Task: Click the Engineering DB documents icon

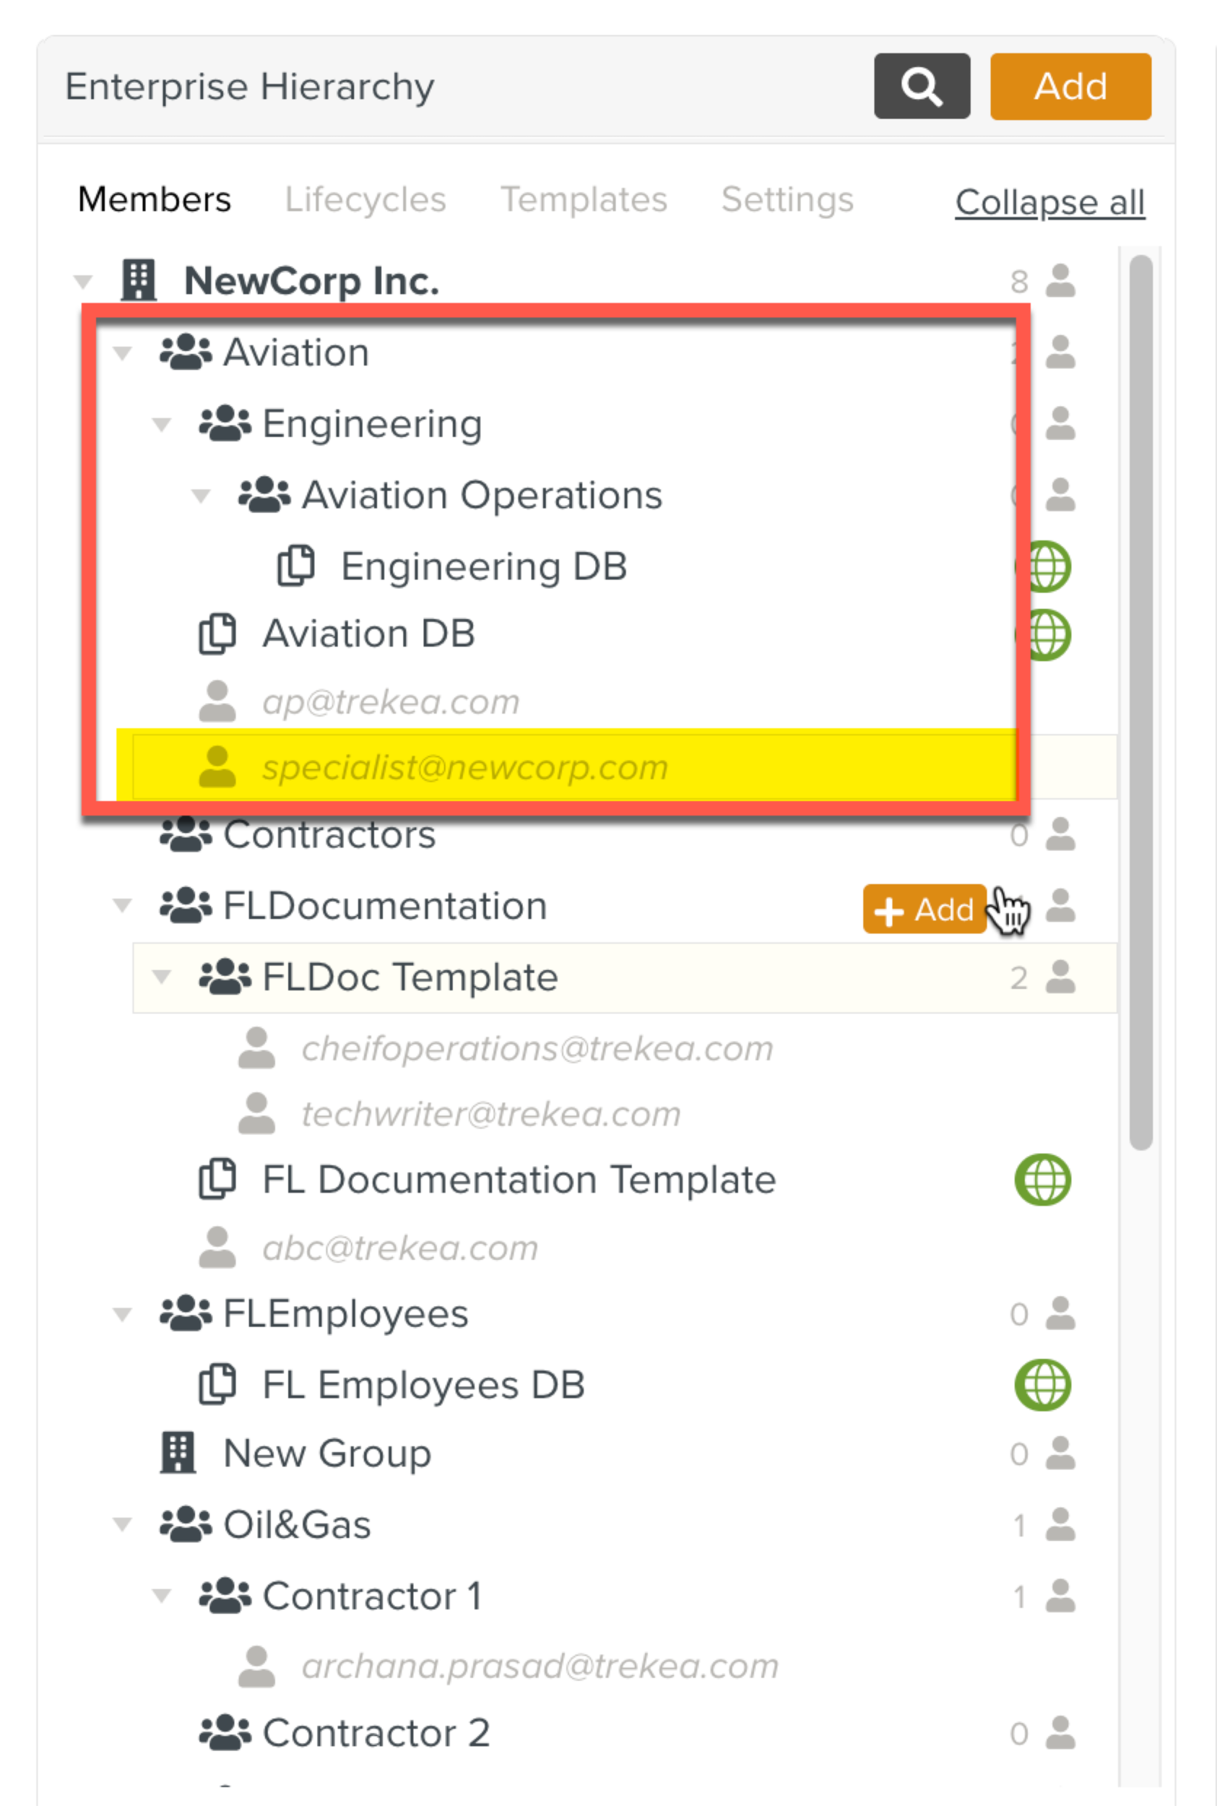Action: tap(295, 566)
